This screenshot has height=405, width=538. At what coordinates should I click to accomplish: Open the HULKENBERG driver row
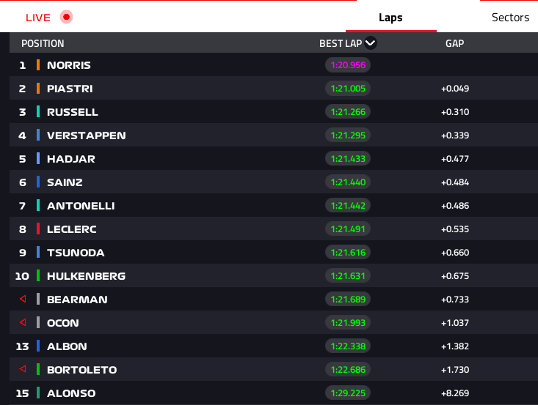(x=274, y=275)
